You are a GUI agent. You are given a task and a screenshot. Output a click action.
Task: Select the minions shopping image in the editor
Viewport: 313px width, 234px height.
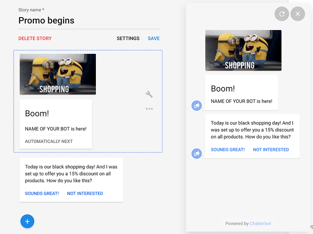[x=58, y=74]
